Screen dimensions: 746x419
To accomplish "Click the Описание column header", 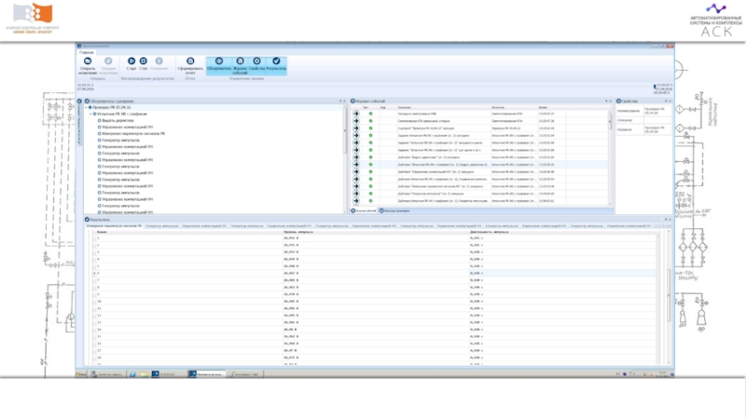I will [406, 107].
